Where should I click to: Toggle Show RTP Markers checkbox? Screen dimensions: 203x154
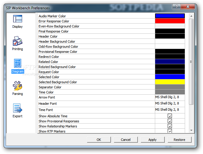pos(170,131)
